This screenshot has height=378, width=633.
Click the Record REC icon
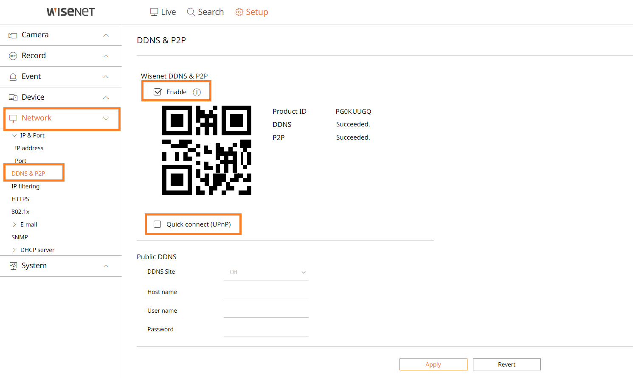point(13,56)
